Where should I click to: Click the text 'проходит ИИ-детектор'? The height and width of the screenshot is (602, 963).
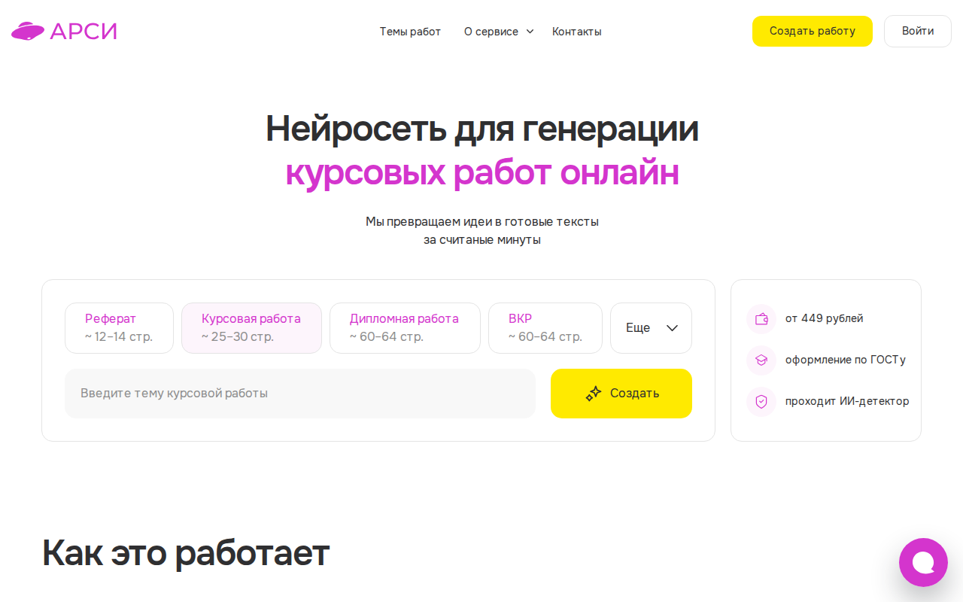point(847,401)
